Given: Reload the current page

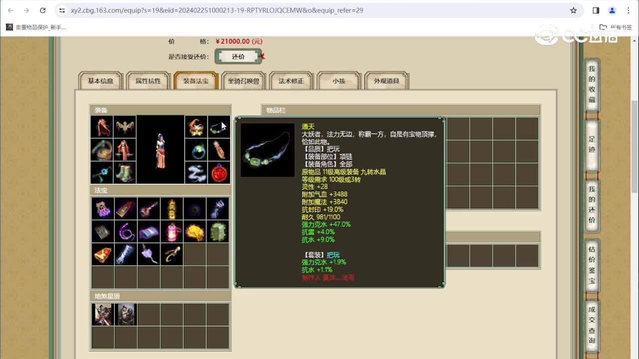Looking at the screenshot, I should point(42,10).
